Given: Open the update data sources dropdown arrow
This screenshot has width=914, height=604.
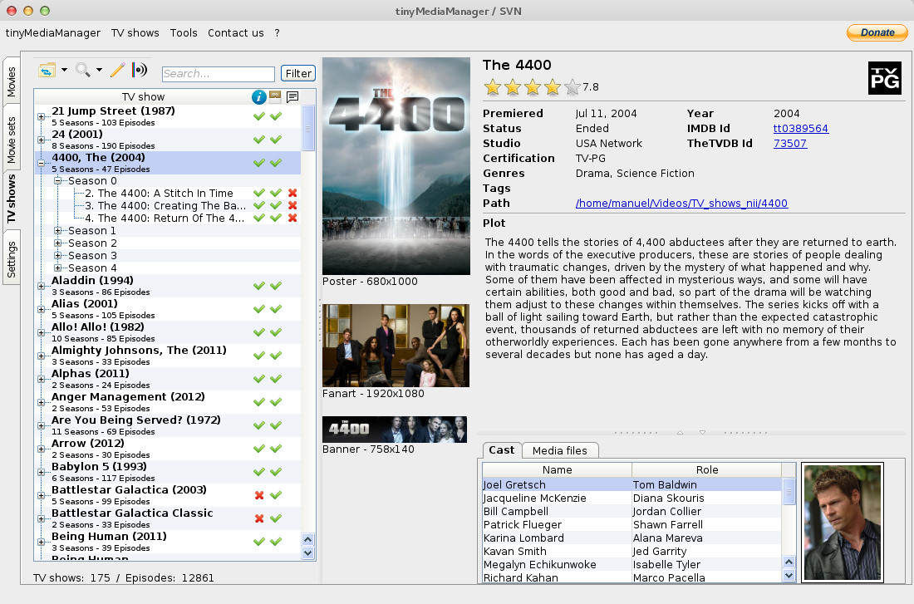Looking at the screenshot, I should (x=64, y=70).
